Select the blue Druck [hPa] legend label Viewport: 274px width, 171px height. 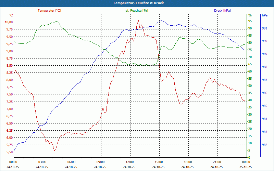(x=222, y=11)
